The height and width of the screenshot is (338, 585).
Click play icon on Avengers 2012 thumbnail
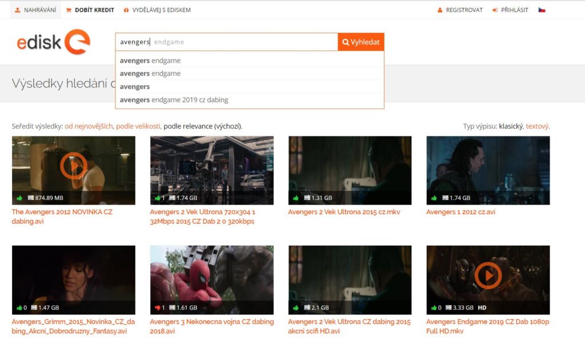(x=74, y=166)
